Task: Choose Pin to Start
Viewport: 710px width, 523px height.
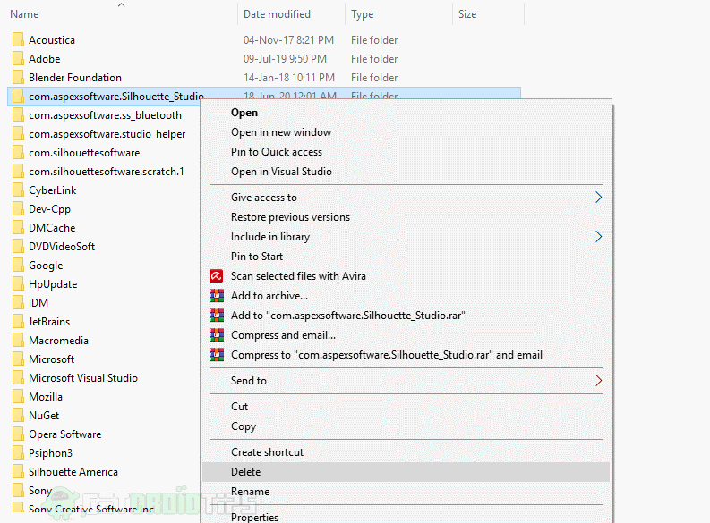Action: (x=257, y=257)
